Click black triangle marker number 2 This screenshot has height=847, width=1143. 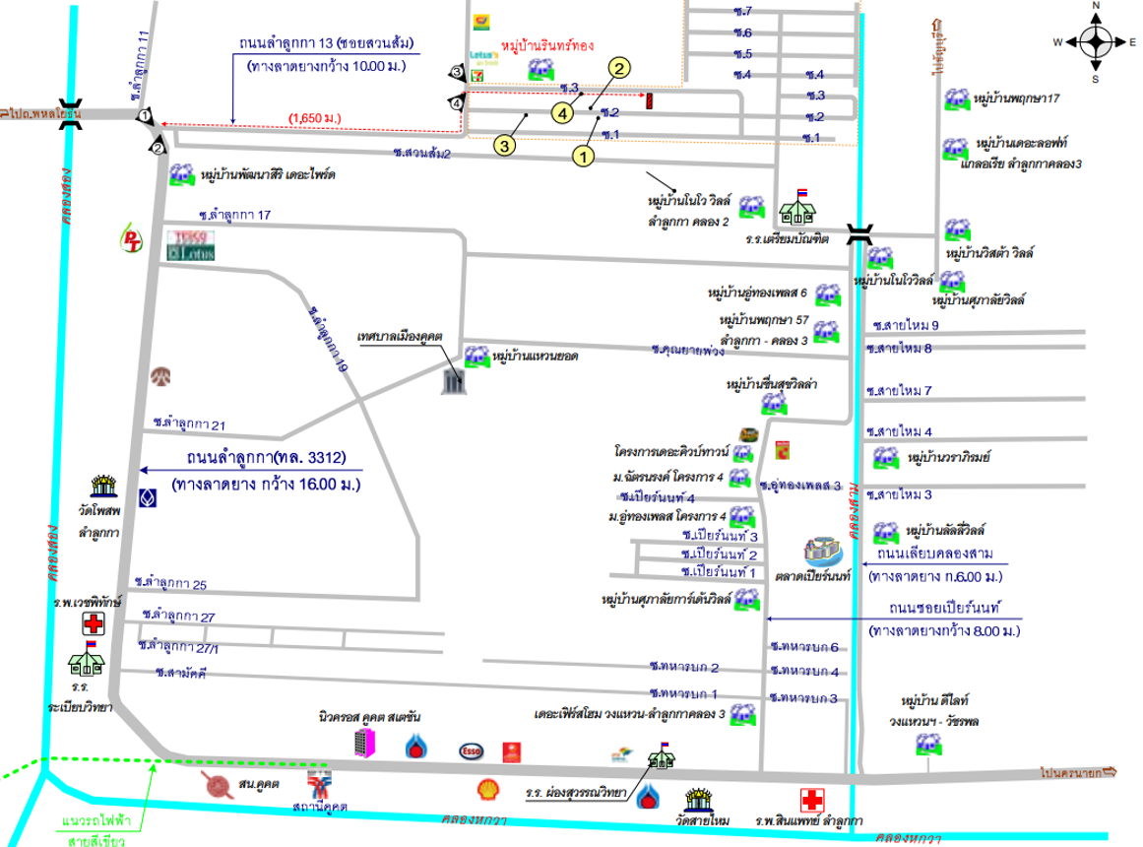coord(158,148)
